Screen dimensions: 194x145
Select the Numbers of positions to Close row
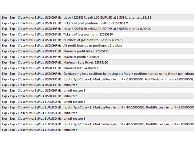[x=91, y=40]
